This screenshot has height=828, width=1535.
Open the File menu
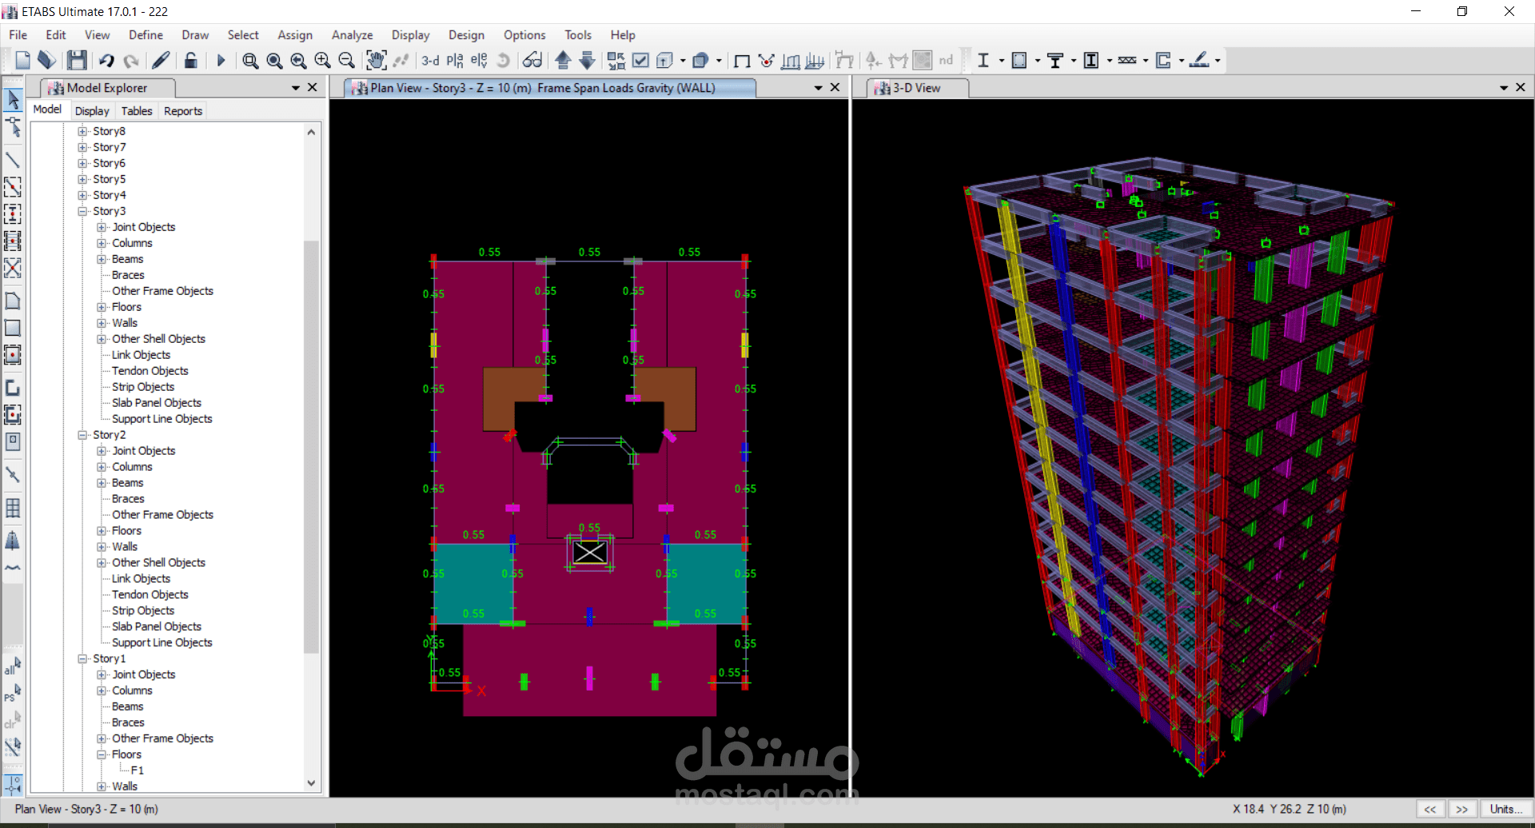coord(18,35)
